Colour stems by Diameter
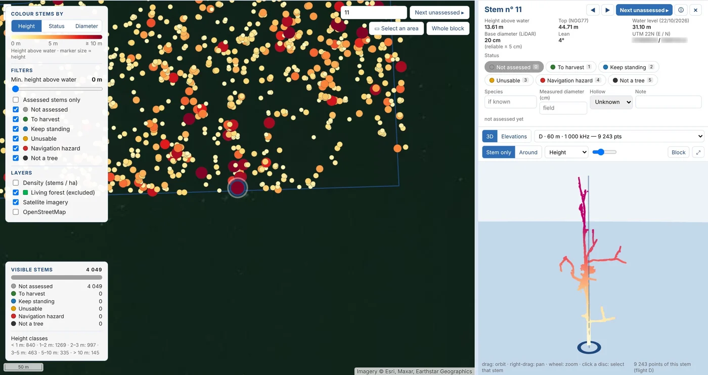This screenshot has height=375, width=708. pyautogui.click(x=87, y=26)
